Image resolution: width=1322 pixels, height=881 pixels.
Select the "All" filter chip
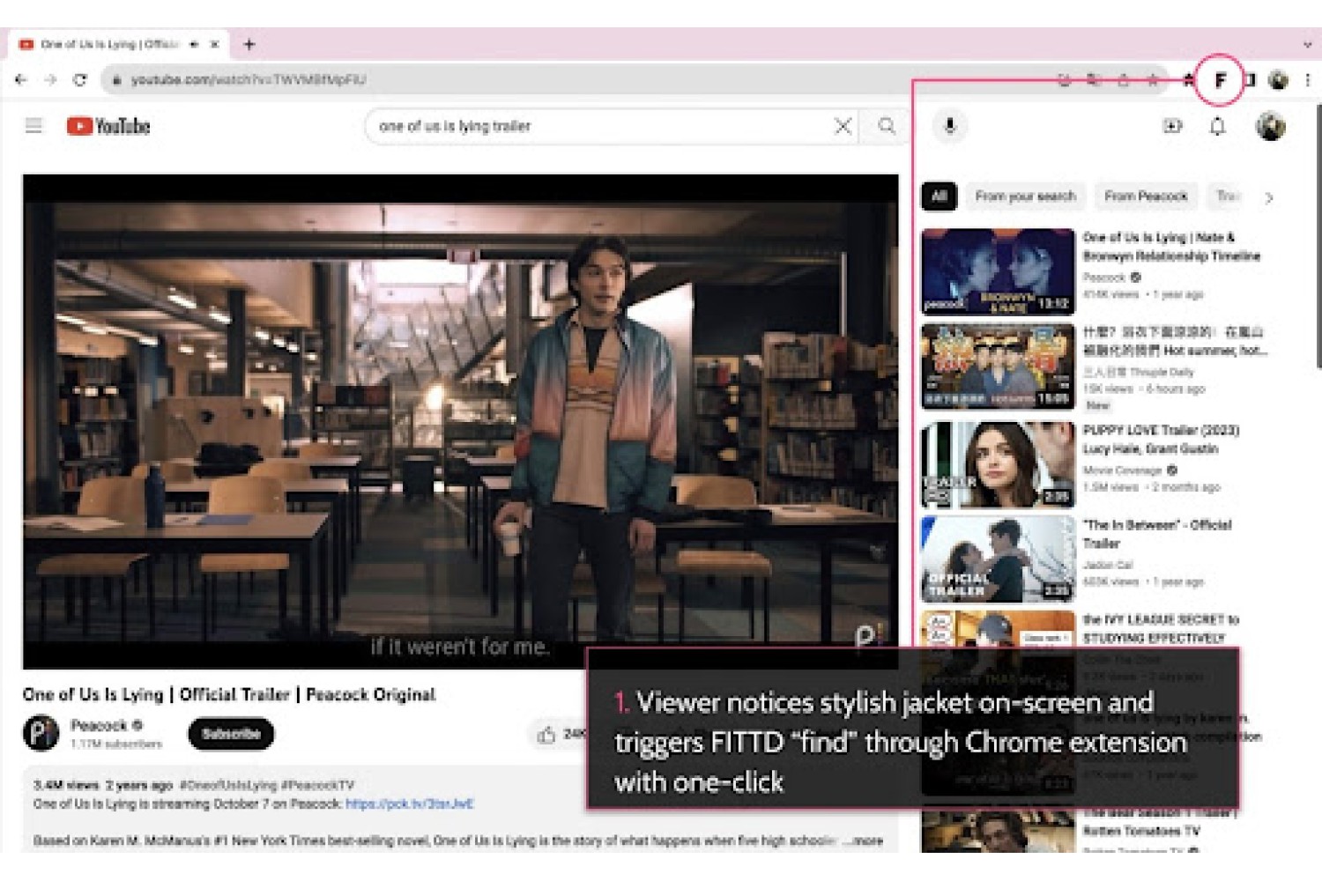coord(939,196)
